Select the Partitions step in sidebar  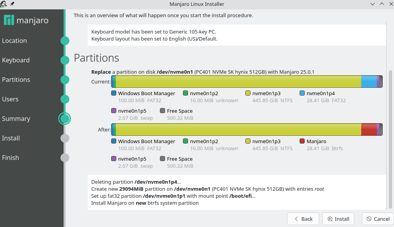coord(16,80)
